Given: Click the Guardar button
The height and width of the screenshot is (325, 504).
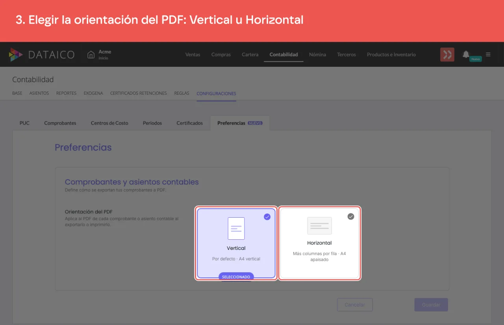Looking at the screenshot, I should pos(431,305).
